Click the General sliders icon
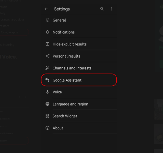 coord(48,20)
